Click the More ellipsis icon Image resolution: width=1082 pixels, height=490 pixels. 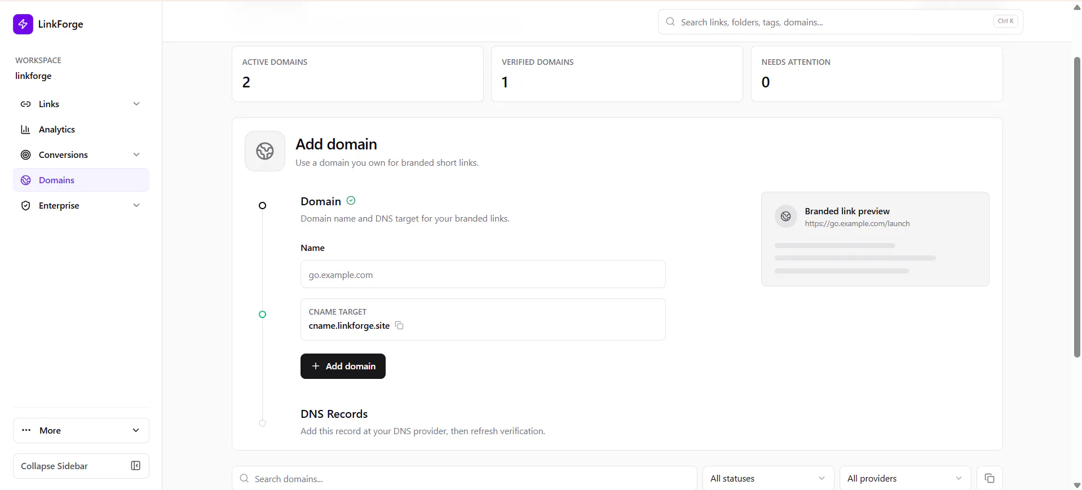pyautogui.click(x=26, y=430)
